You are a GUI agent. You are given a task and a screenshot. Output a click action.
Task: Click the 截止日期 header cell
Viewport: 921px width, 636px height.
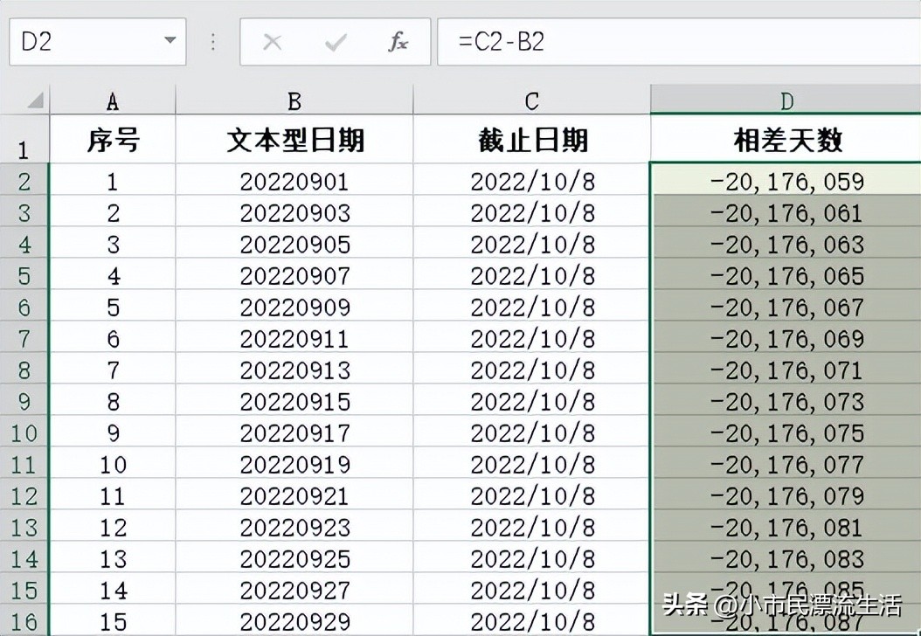(532, 139)
